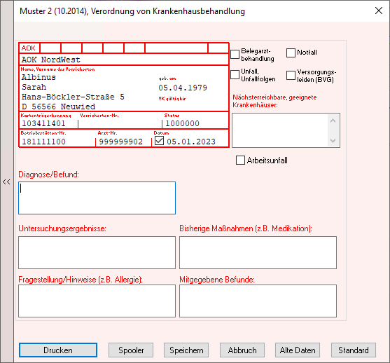
Task: Click the Diagnose/Befund text box
Action: [97, 198]
